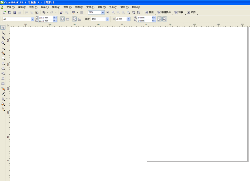This screenshot has width=250, height=181.
Task: Toggle the first button beside duplicate distance fields
Action: tap(159, 19)
